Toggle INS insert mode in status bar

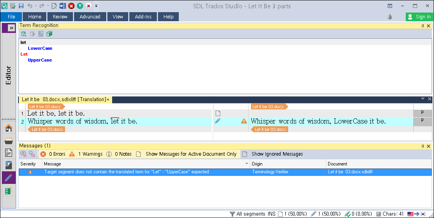coord(272,214)
